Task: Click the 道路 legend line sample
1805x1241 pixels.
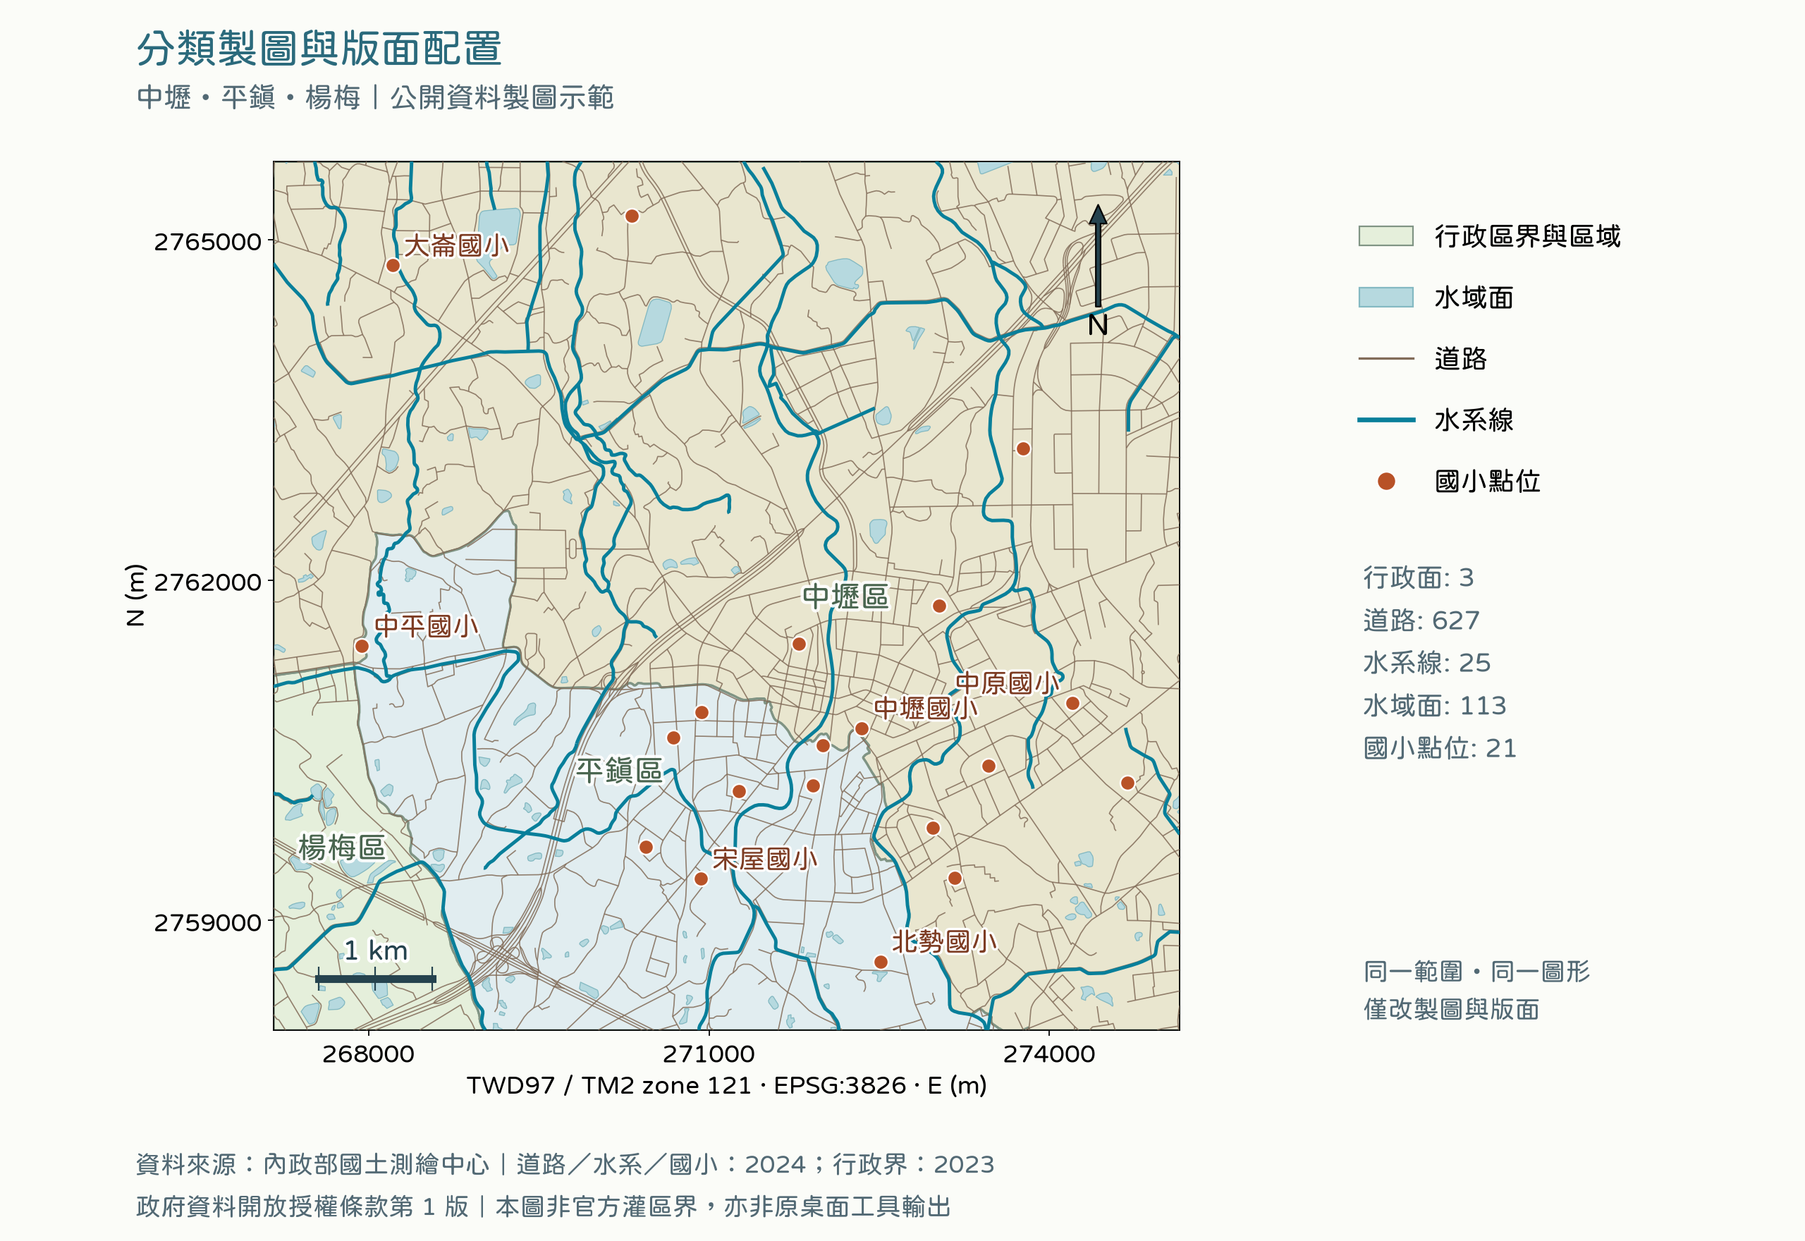Action: click(1385, 358)
